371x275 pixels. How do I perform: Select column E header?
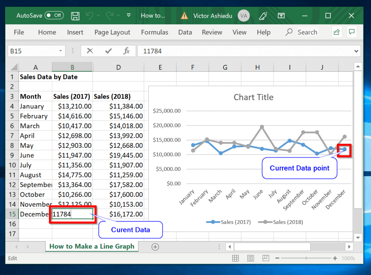point(160,67)
